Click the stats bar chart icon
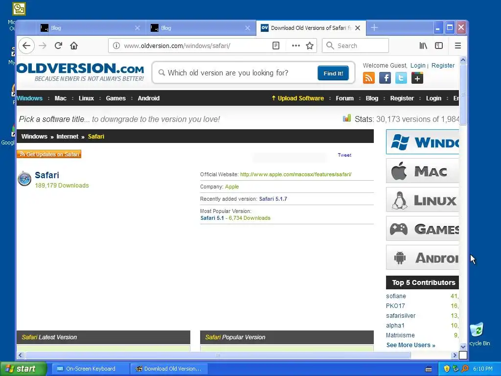 pos(347,118)
